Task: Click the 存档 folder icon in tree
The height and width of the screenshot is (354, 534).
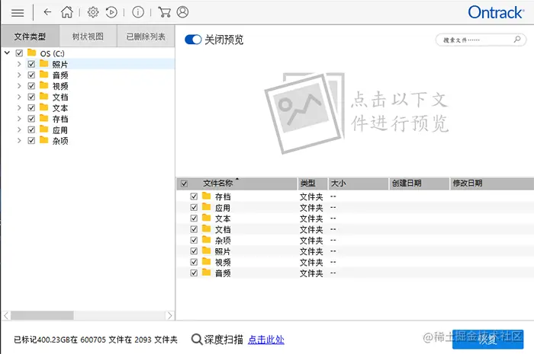Action: pyautogui.click(x=44, y=118)
